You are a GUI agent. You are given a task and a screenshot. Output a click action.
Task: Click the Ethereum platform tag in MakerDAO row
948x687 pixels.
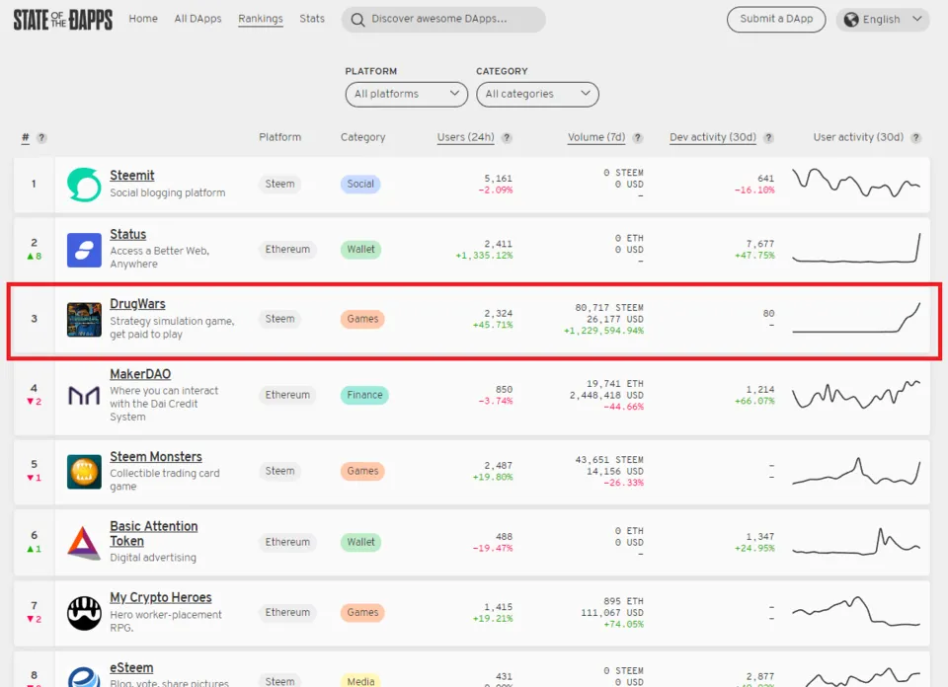[x=287, y=395]
